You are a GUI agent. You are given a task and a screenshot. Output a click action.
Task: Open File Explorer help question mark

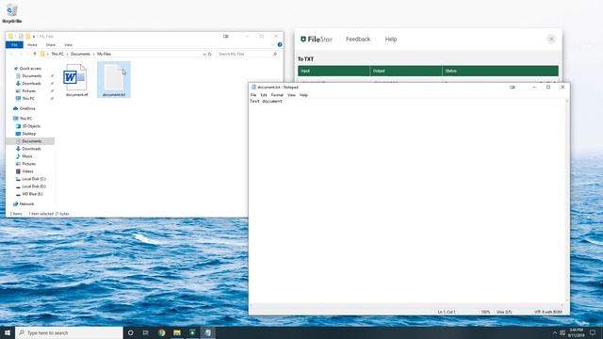pyautogui.click(x=280, y=44)
